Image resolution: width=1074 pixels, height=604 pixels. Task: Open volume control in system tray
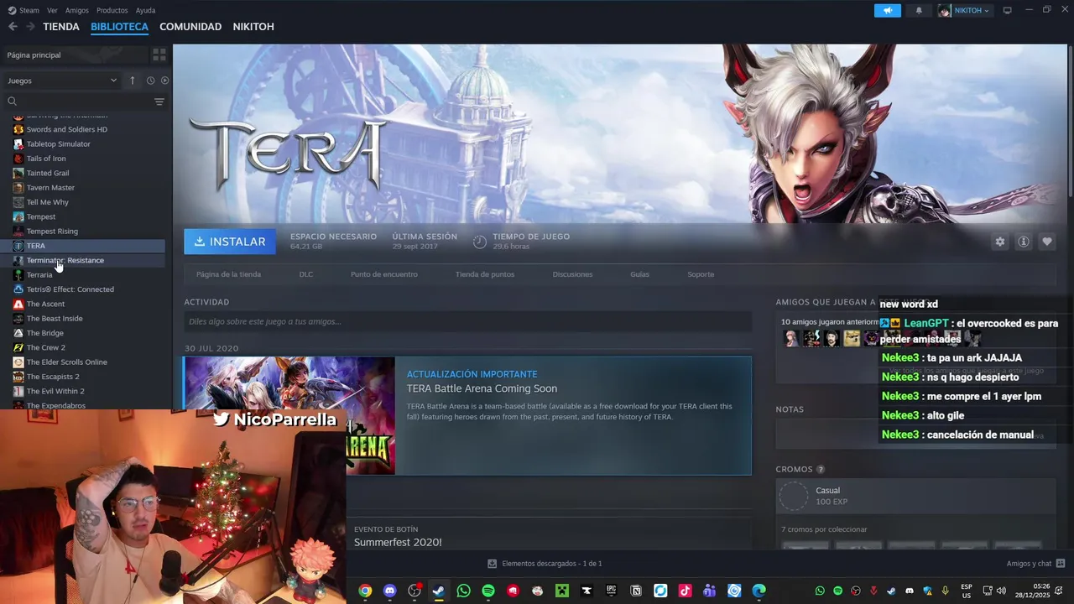coord(1001,591)
